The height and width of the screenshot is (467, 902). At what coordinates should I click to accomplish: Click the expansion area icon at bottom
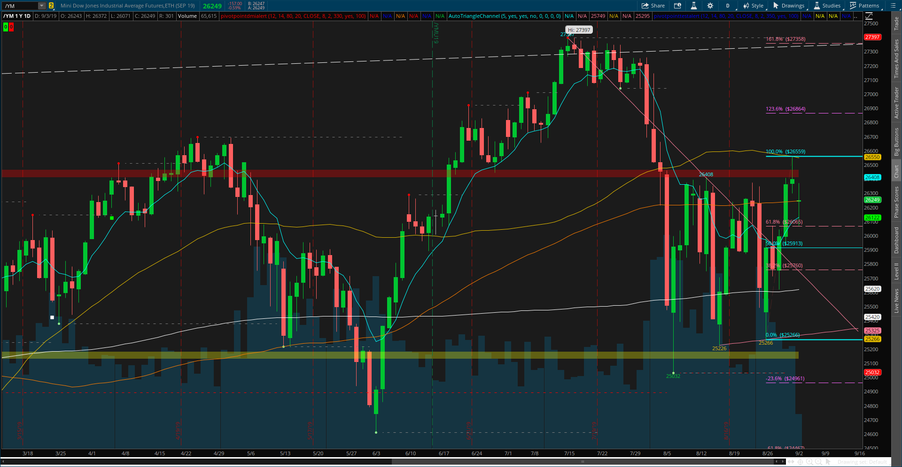[x=791, y=462]
